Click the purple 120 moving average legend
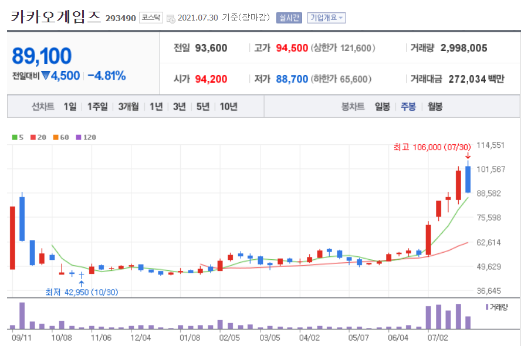The width and height of the screenshot is (521, 346). point(86,137)
